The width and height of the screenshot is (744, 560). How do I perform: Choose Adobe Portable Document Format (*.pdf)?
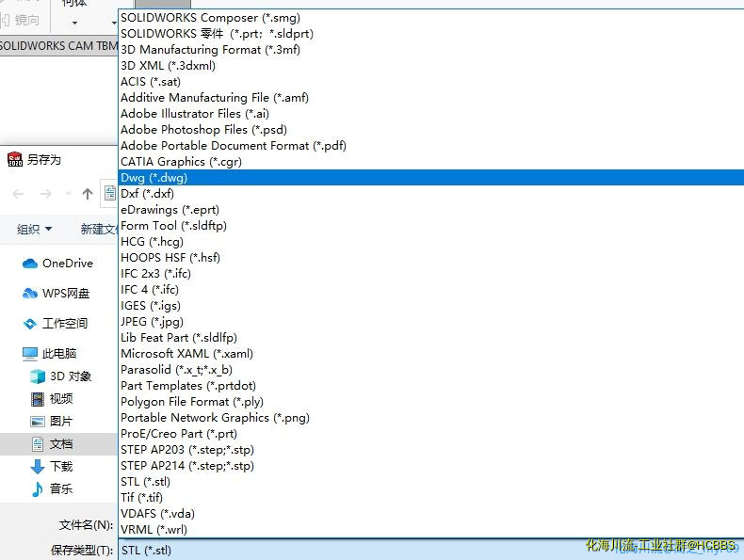430,146
